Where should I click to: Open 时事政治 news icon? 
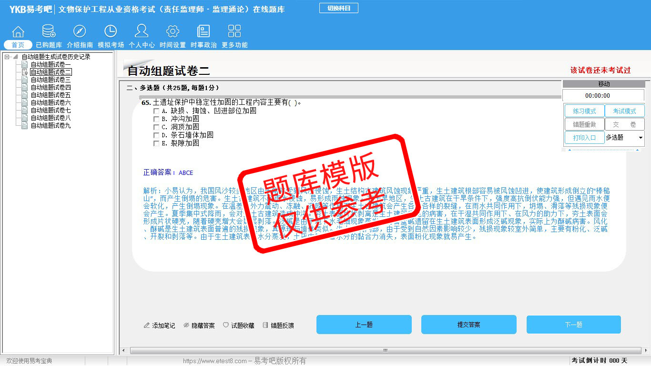click(x=203, y=32)
